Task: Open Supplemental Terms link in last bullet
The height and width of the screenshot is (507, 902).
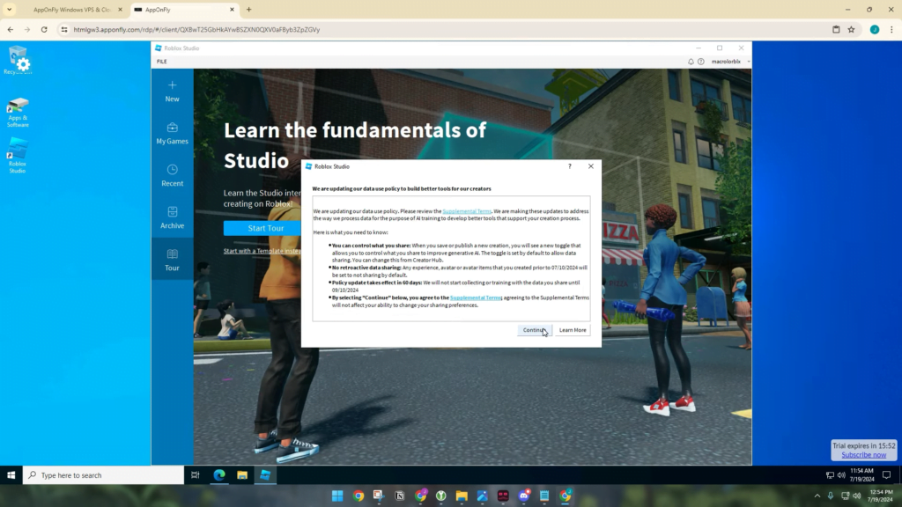Action: coord(475,298)
